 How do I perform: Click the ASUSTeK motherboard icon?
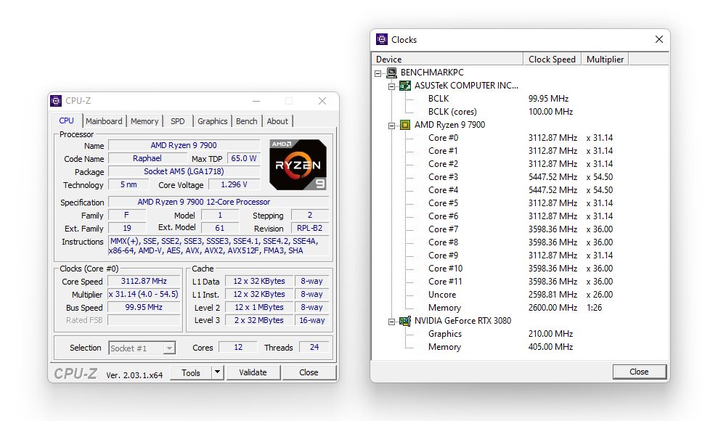[405, 86]
